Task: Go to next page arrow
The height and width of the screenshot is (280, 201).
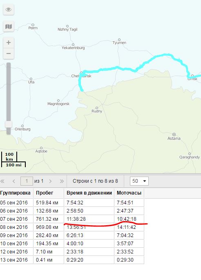Action: pos(50,181)
